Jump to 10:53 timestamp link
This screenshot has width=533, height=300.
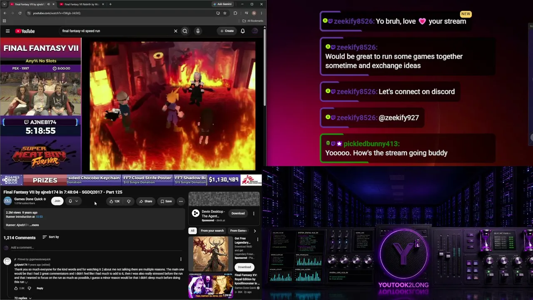[x=39, y=217]
